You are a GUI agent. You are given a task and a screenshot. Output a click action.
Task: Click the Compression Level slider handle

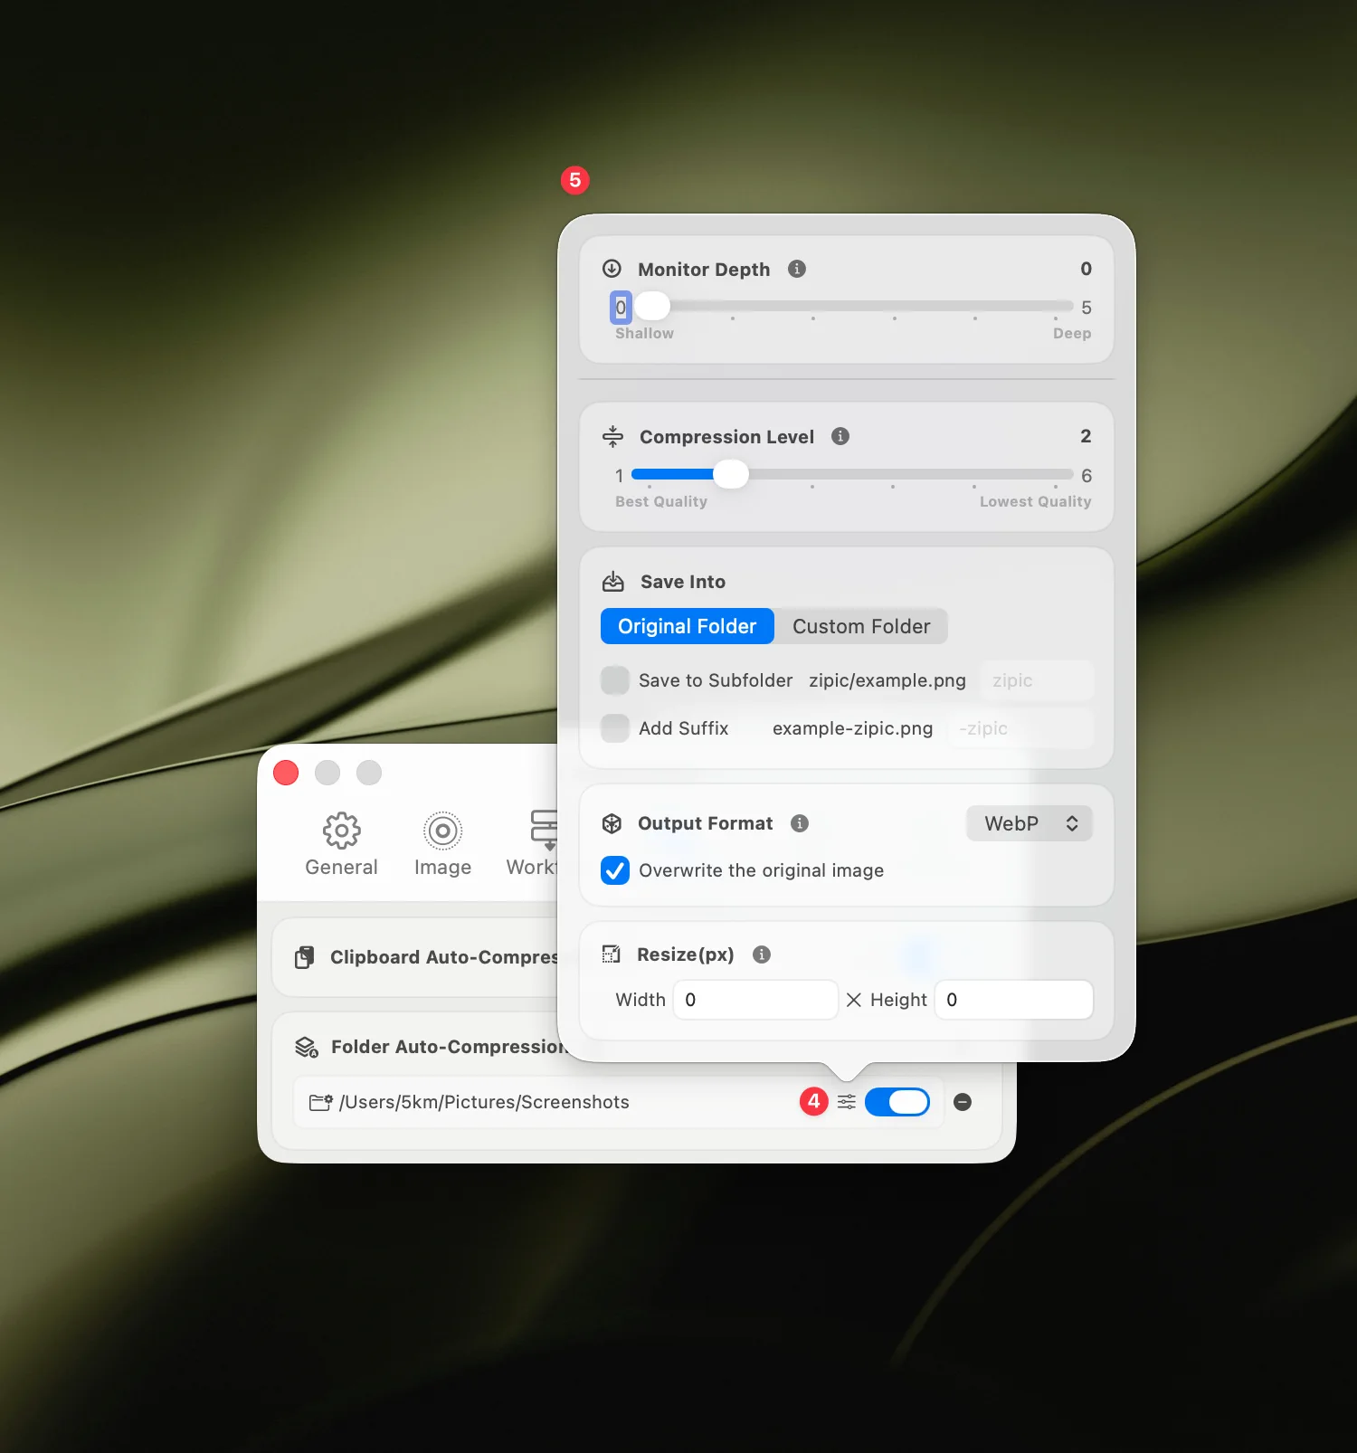731,474
